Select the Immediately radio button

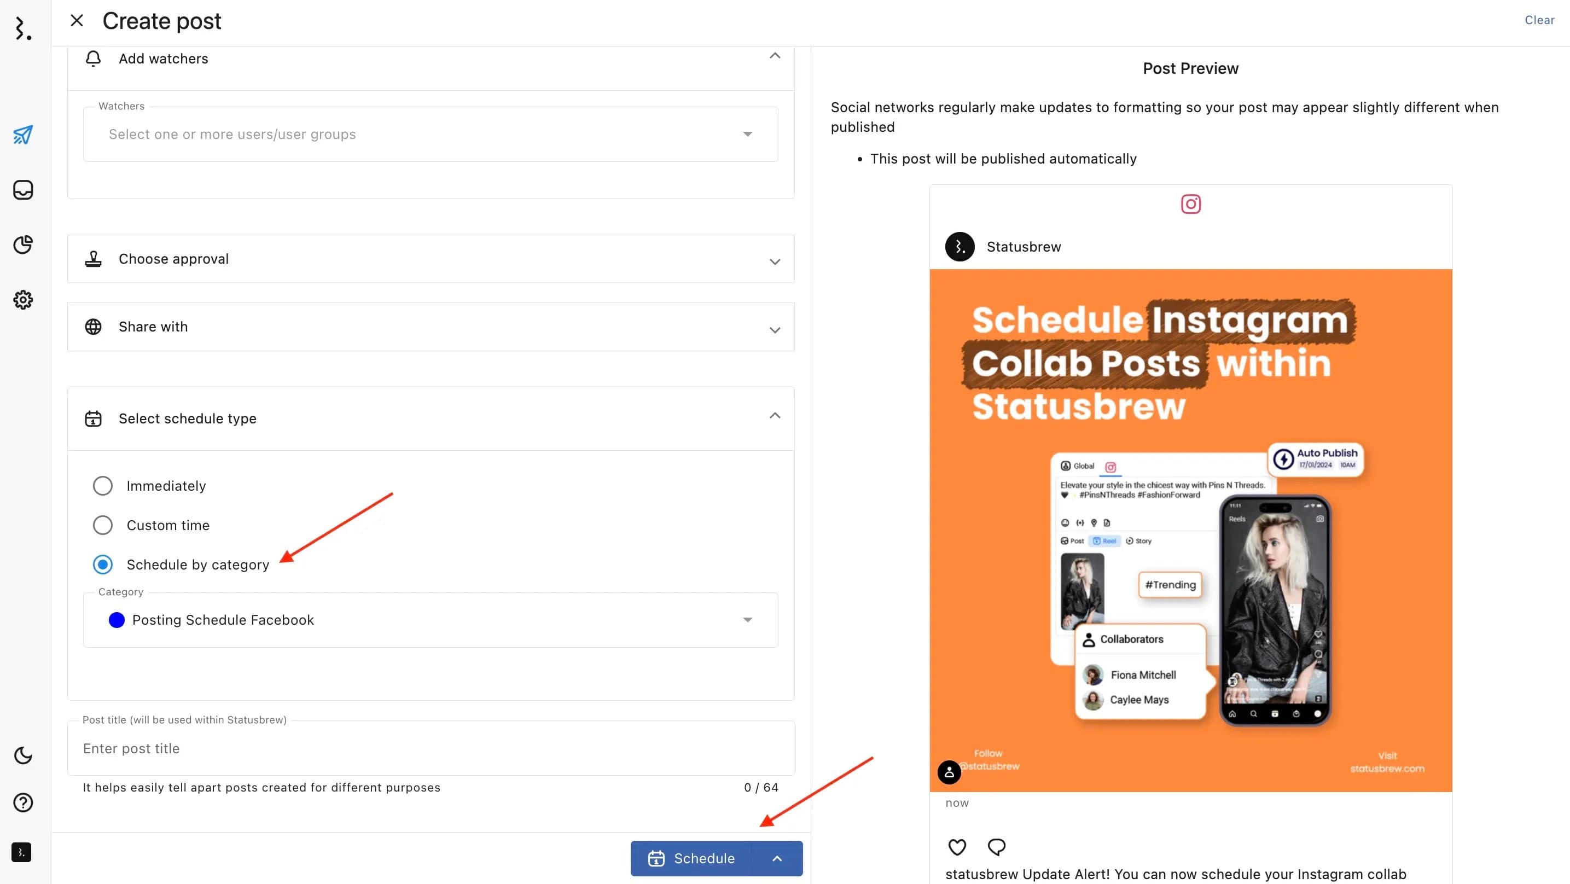pyautogui.click(x=103, y=485)
